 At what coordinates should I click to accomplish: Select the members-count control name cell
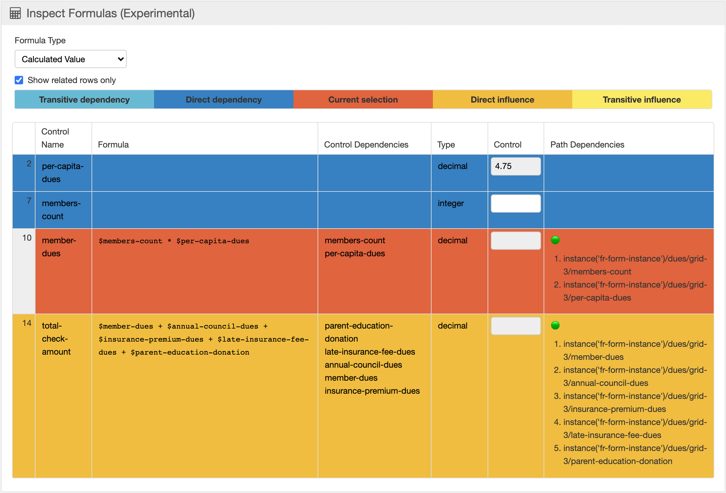click(64, 210)
